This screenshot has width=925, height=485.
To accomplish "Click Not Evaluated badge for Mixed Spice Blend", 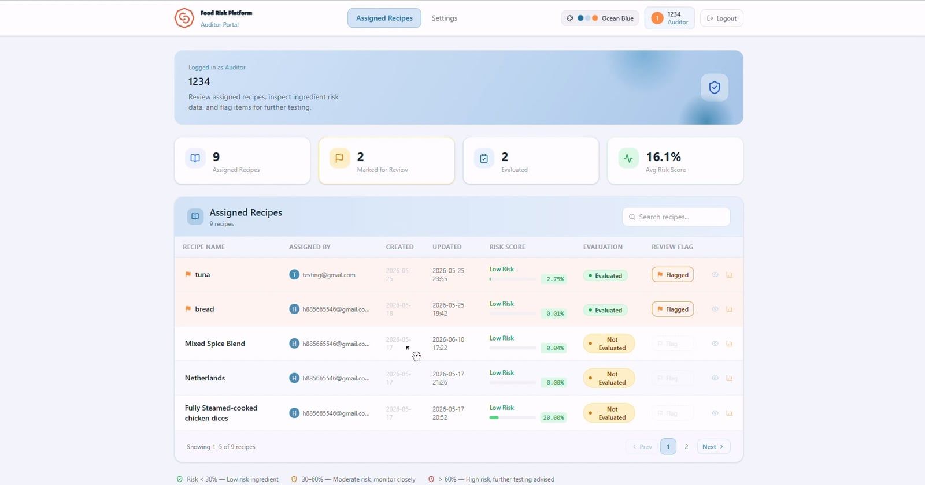I will coord(609,344).
